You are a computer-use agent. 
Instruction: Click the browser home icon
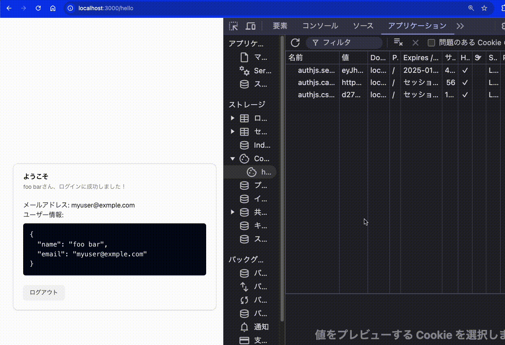(53, 8)
